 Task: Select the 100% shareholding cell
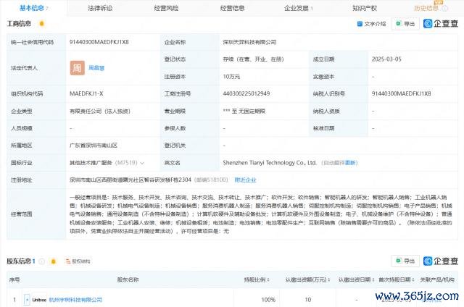pos(268,300)
